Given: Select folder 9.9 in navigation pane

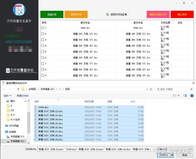Looking at the screenshot, I should [10, 110].
